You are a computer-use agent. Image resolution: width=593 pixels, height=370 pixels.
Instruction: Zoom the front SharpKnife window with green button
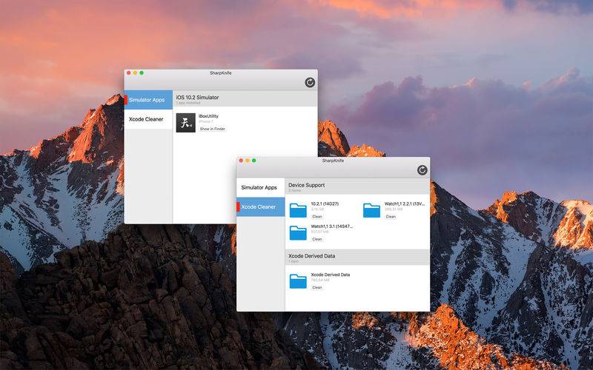point(254,161)
